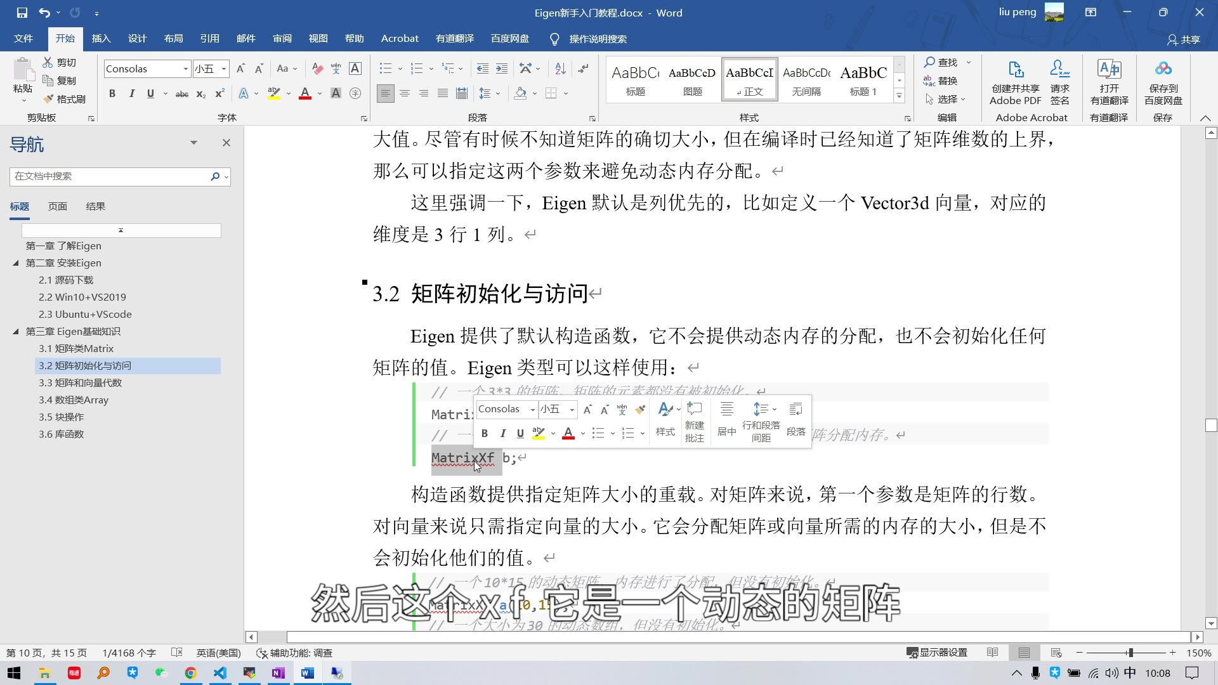The width and height of the screenshot is (1218, 685).
Task: Click the Copy (复制) button
Action: (x=59, y=81)
